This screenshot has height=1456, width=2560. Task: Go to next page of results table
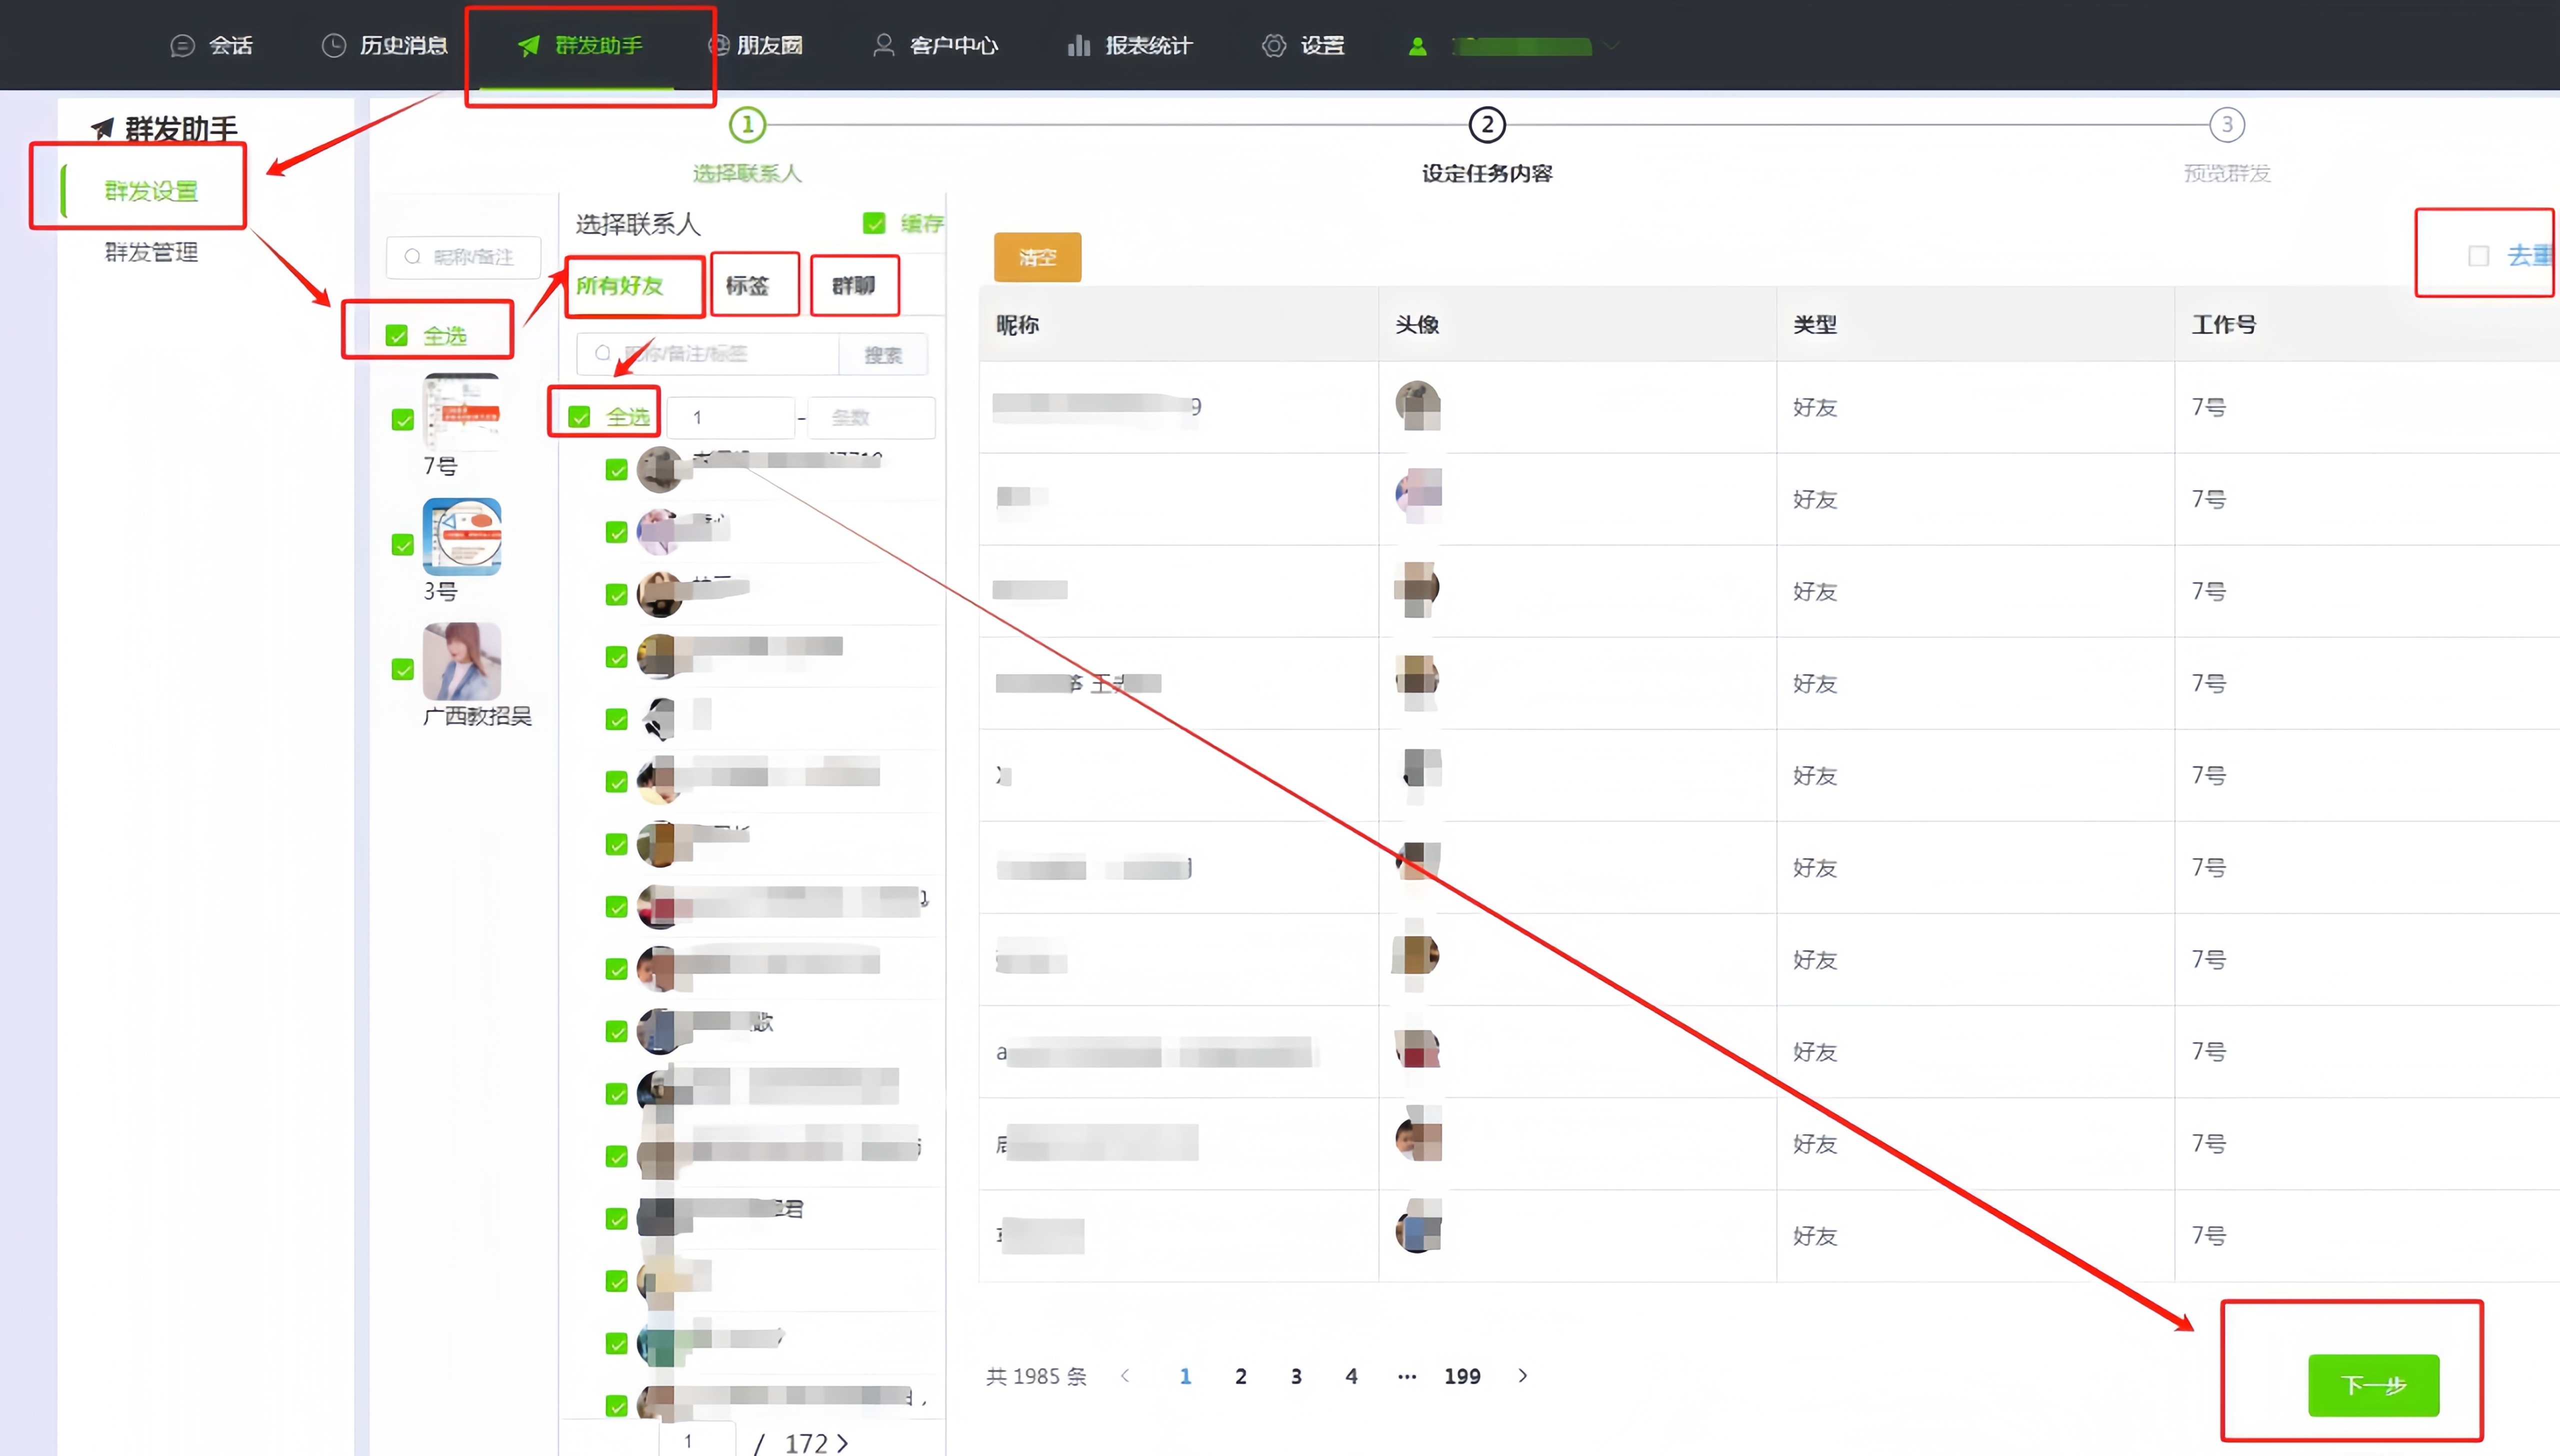(1522, 1376)
